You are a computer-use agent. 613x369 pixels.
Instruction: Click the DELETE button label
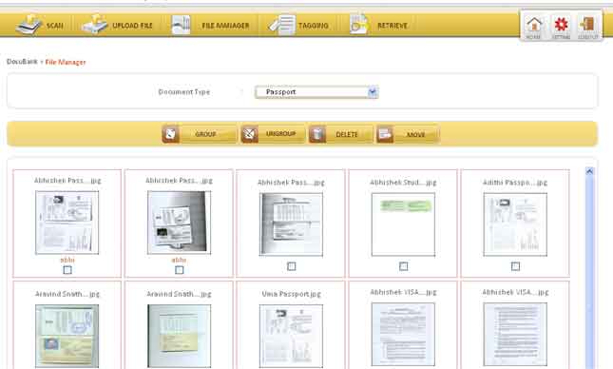(347, 134)
